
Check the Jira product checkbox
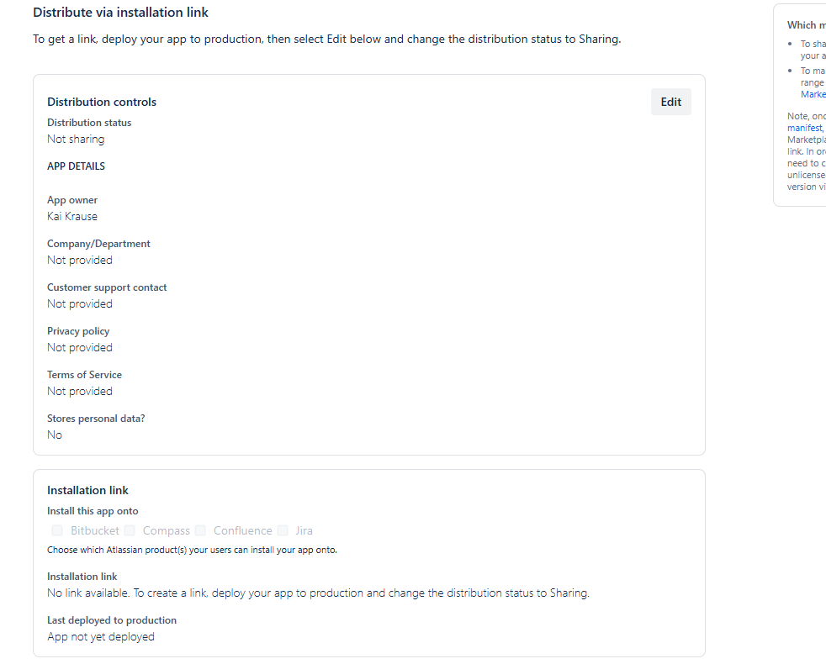point(283,530)
